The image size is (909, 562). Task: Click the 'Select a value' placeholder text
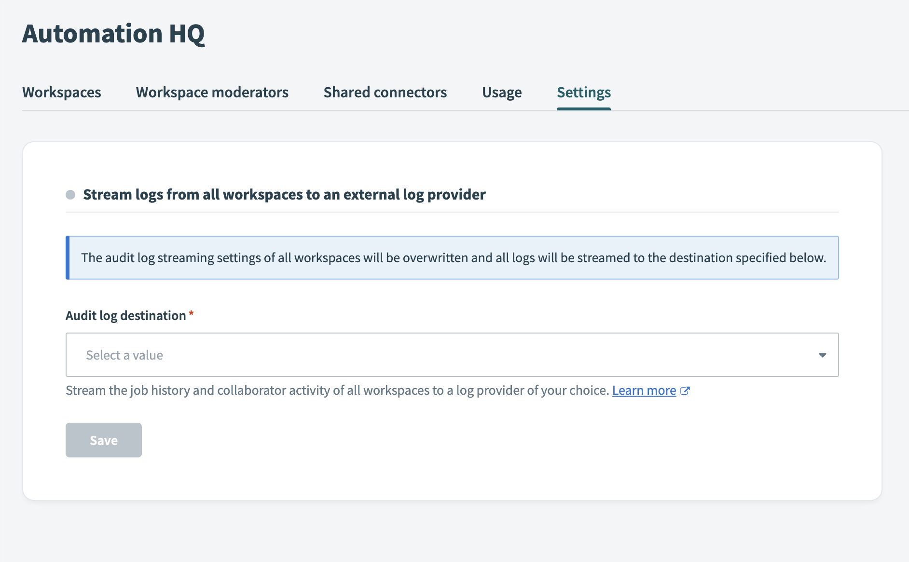[x=124, y=355]
